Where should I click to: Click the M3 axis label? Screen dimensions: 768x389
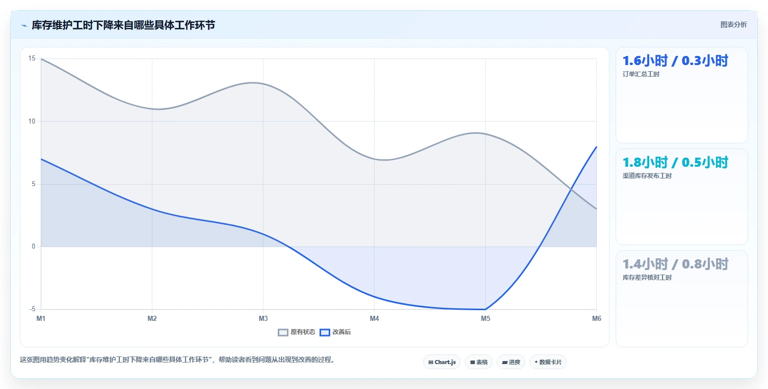263,319
